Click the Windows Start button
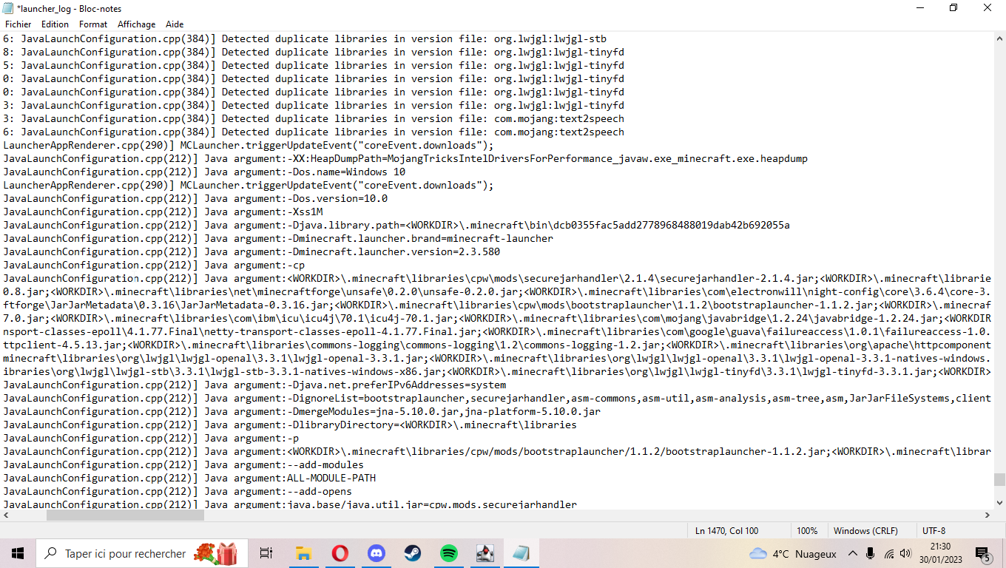Viewport: 1006px width, 568px height. click(18, 553)
